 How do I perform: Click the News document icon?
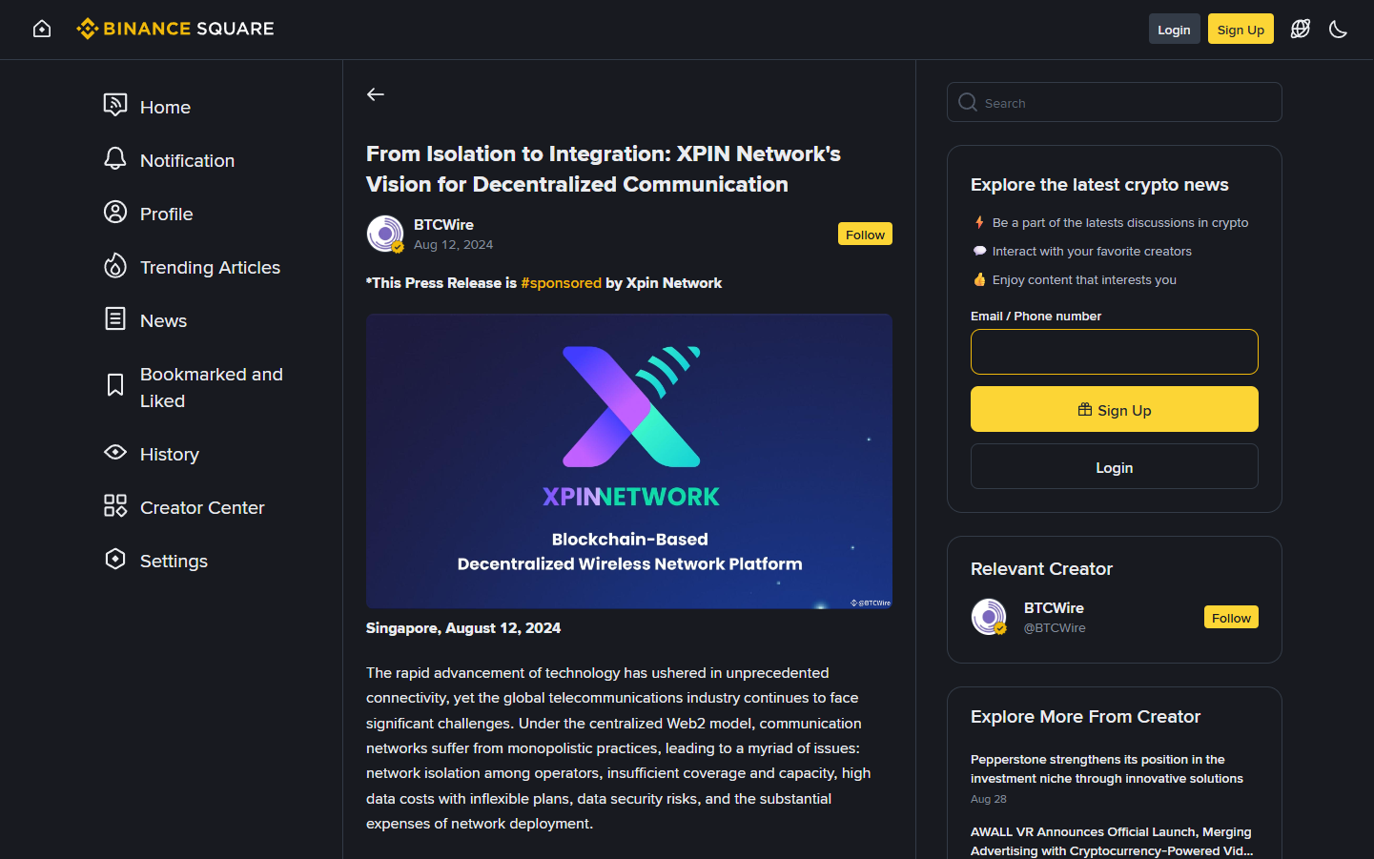pos(115,319)
